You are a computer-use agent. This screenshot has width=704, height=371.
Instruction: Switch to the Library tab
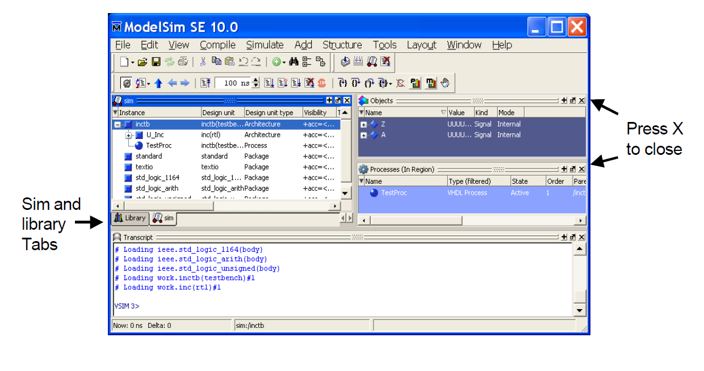[130, 218]
